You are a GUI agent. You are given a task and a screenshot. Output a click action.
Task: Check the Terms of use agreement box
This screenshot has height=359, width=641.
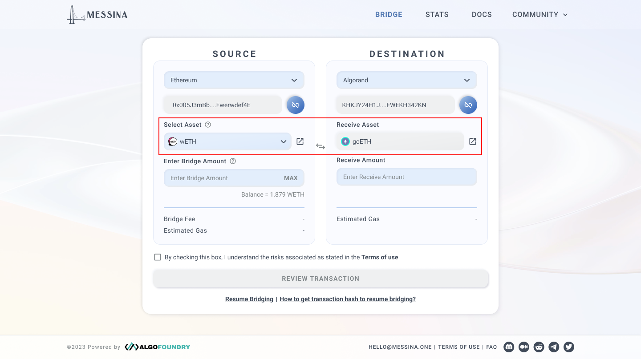[x=158, y=257]
